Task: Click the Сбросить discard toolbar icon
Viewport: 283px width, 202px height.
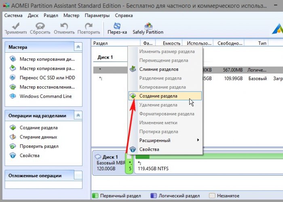Action: click(40, 26)
